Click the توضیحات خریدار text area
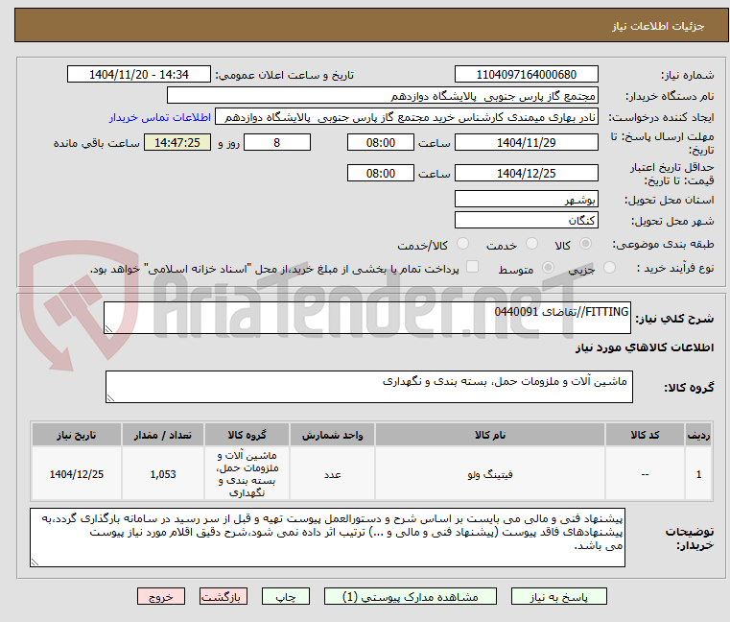730x622 pixels. pyautogui.click(x=327, y=538)
